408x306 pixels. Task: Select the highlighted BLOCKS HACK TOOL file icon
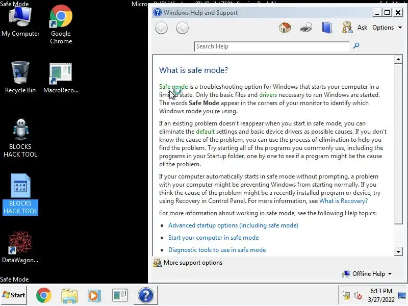pyautogui.click(x=20, y=194)
